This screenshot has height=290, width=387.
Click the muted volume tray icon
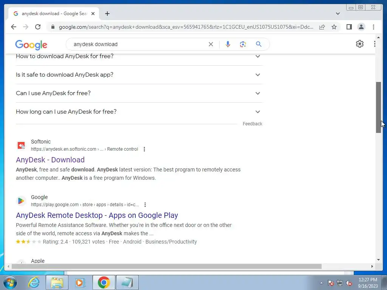click(x=349, y=283)
